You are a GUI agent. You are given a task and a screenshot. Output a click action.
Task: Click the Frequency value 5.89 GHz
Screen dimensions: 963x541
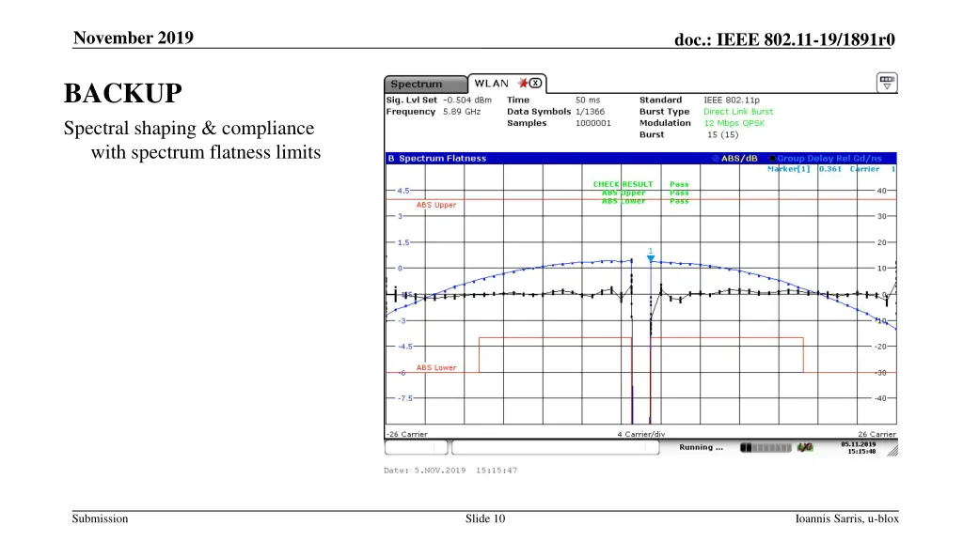[x=462, y=112]
